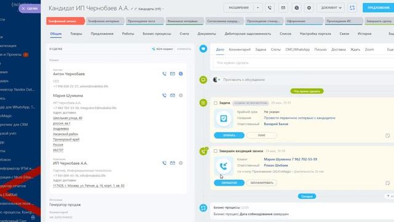Close the deal with Сделка button

click(30, 9)
